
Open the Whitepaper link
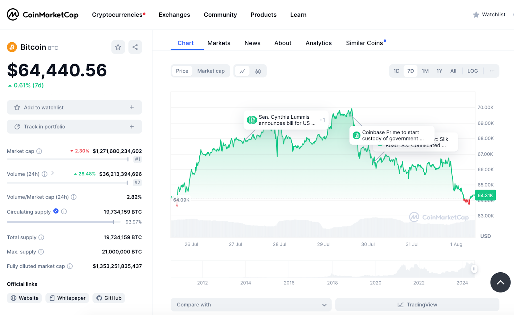[x=67, y=298]
